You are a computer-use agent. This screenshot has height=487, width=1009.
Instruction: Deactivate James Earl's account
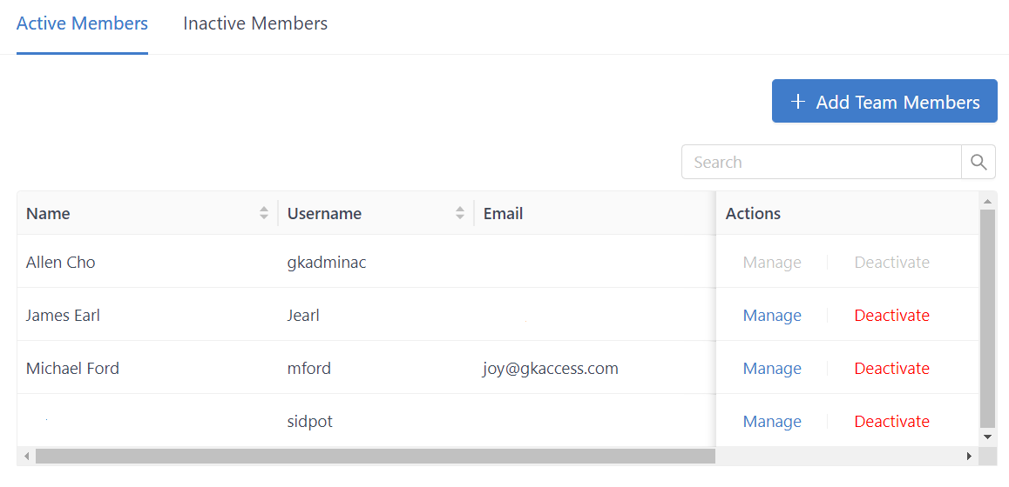point(891,316)
